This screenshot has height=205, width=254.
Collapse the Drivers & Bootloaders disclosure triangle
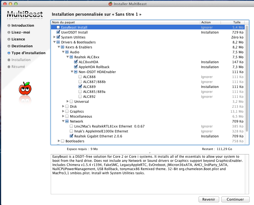[54, 42]
